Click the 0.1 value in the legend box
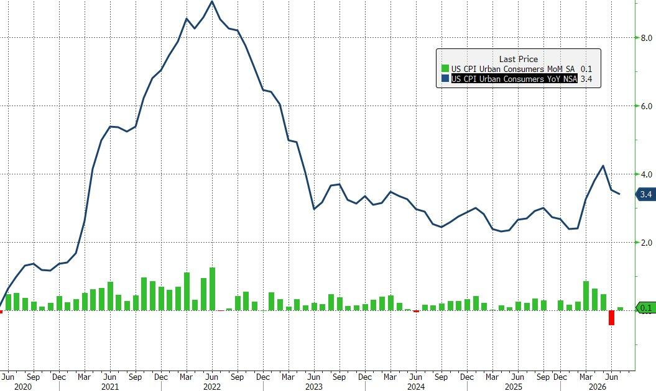Image resolution: width=656 pixels, height=391 pixels. point(586,69)
